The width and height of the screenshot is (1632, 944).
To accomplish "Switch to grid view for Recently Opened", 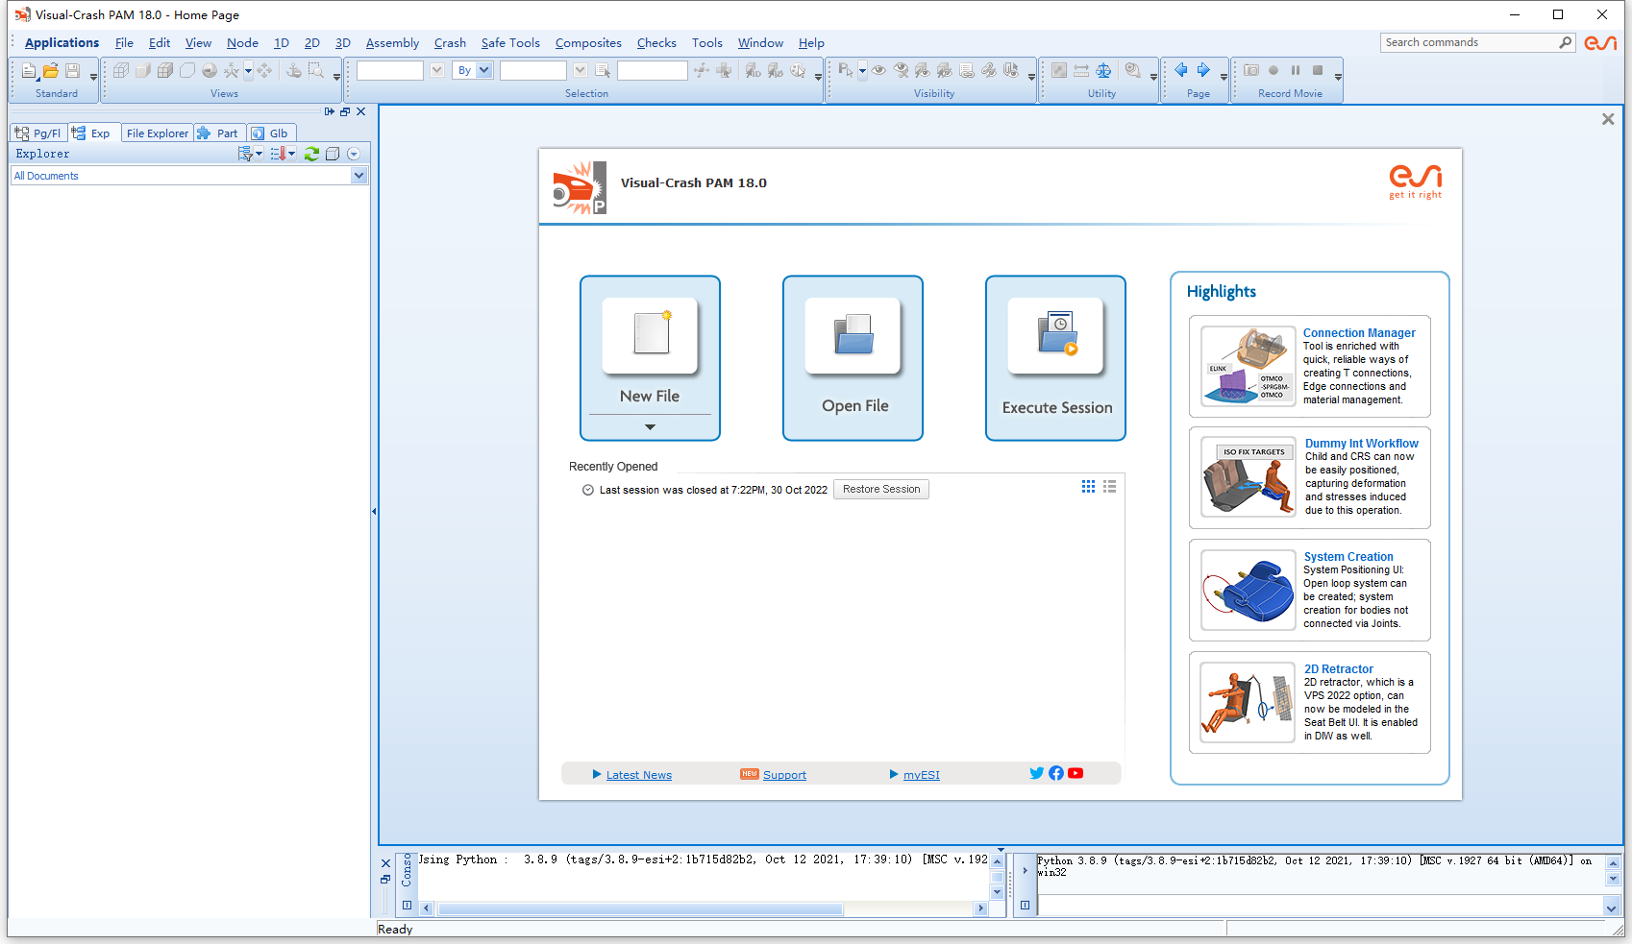I will (1088, 487).
